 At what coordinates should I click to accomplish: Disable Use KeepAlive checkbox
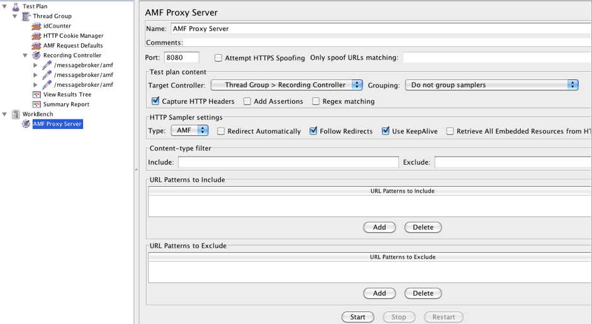[x=386, y=131]
